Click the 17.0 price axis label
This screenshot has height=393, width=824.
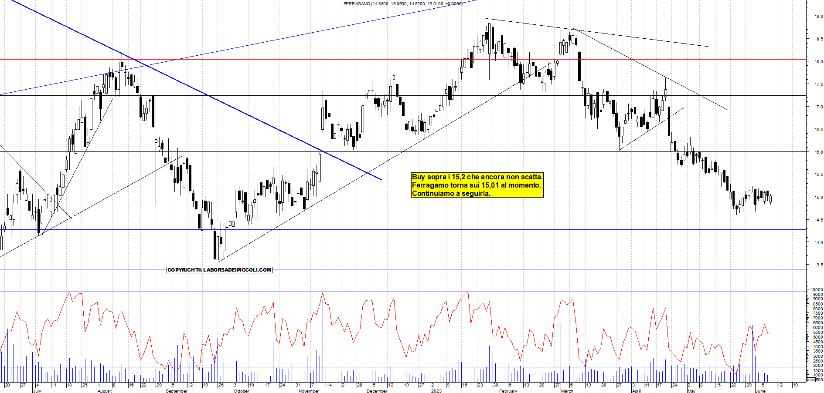pos(818,107)
